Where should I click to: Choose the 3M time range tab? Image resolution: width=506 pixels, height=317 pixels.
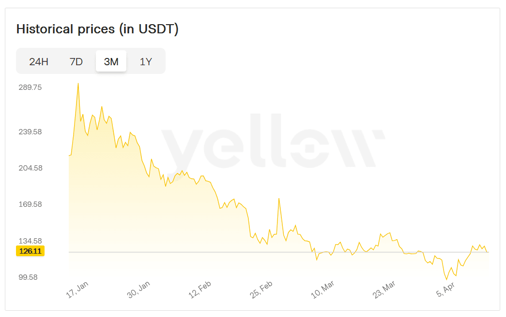[111, 61]
